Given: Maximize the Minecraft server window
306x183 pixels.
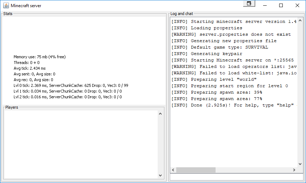Looking at the screenshot, I should 281,5.
